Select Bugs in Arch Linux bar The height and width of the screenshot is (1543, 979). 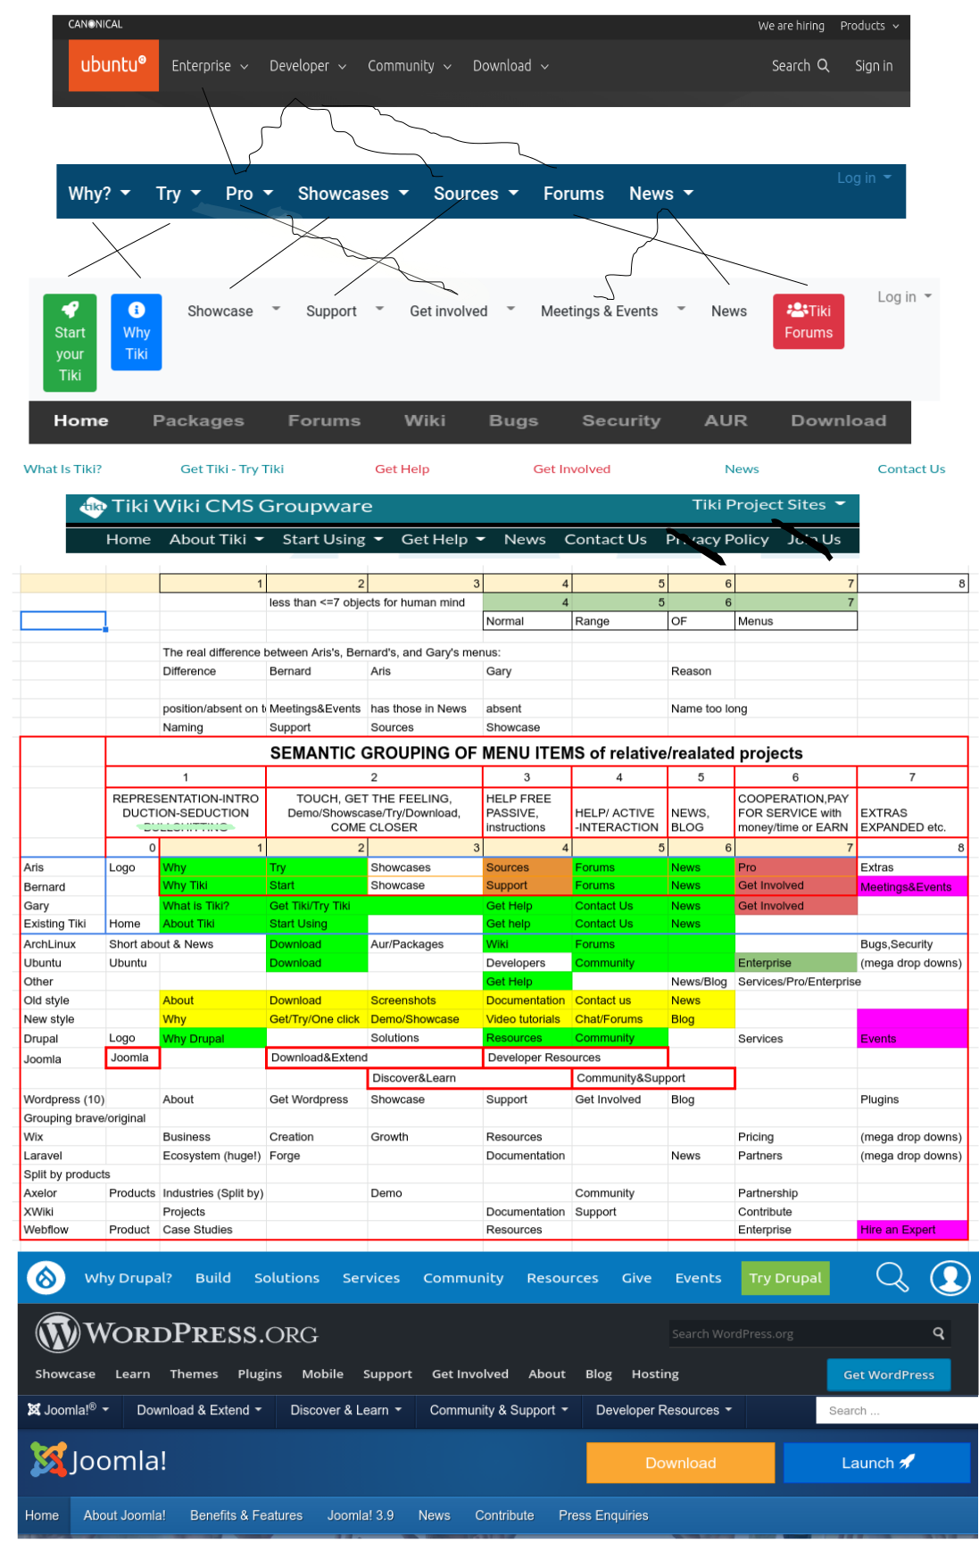pyautogui.click(x=513, y=420)
